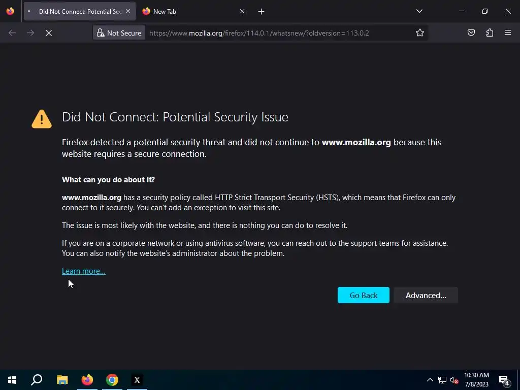
Task: Expand the list all tabs dropdown
Action: [419, 11]
